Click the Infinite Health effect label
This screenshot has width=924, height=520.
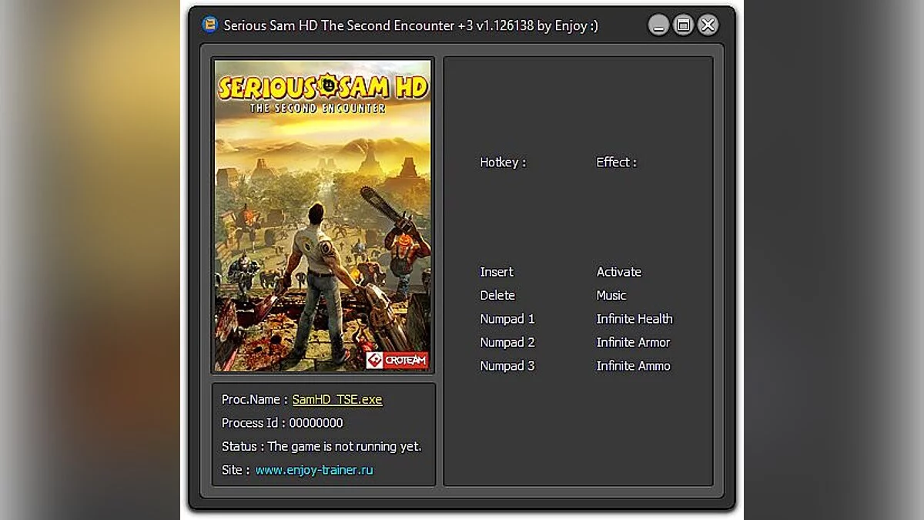point(634,319)
